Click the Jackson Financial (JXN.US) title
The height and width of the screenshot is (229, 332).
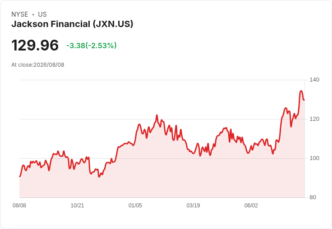72,24
